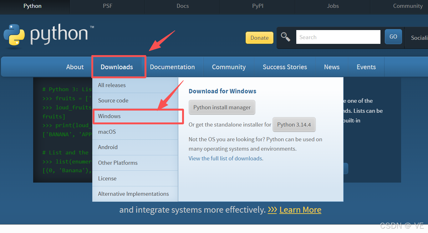
Task: Choose macOS in the Downloads submenu
Action: (x=135, y=132)
